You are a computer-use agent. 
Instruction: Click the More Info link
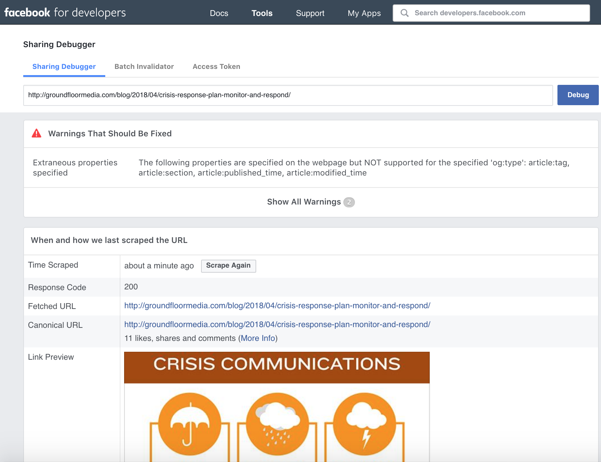click(x=258, y=338)
